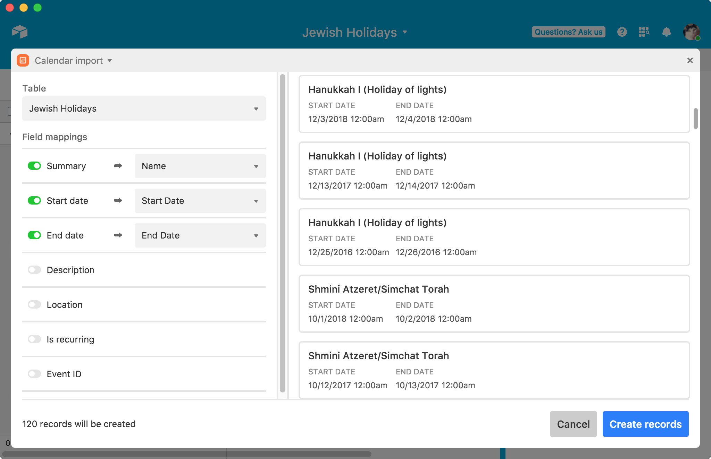Image resolution: width=711 pixels, height=459 pixels.
Task: Select the Hanukkah I card starting 12/13/2017
Action: [494, 171]
